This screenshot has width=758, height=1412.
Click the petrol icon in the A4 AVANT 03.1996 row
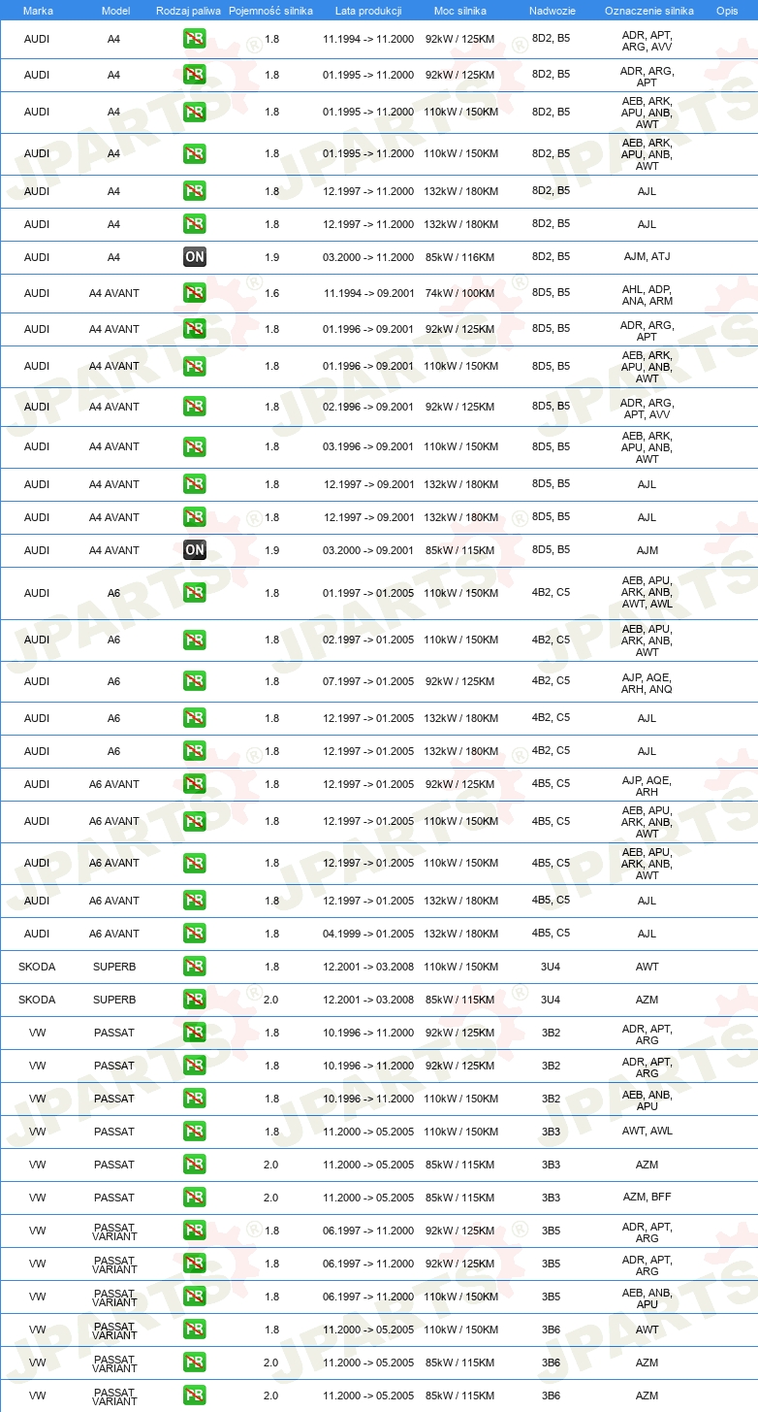(195, 446)
